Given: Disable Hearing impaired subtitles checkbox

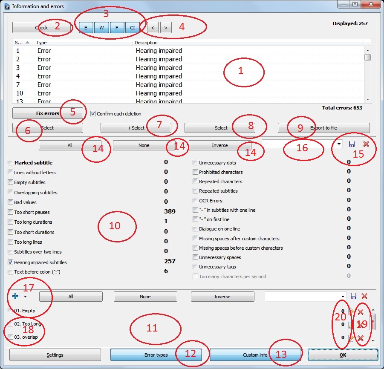Looking at the screenshot, I should tap(11, 262).
